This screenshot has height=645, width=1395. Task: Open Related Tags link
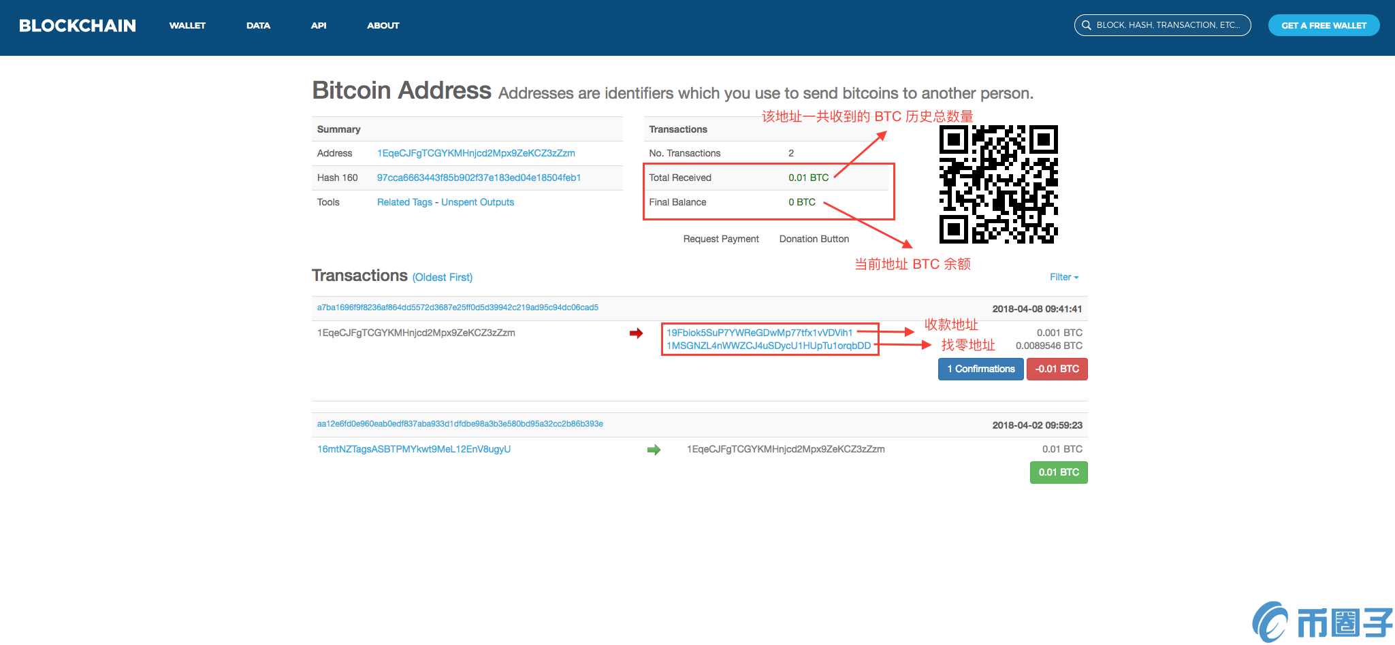pos(404,202)
